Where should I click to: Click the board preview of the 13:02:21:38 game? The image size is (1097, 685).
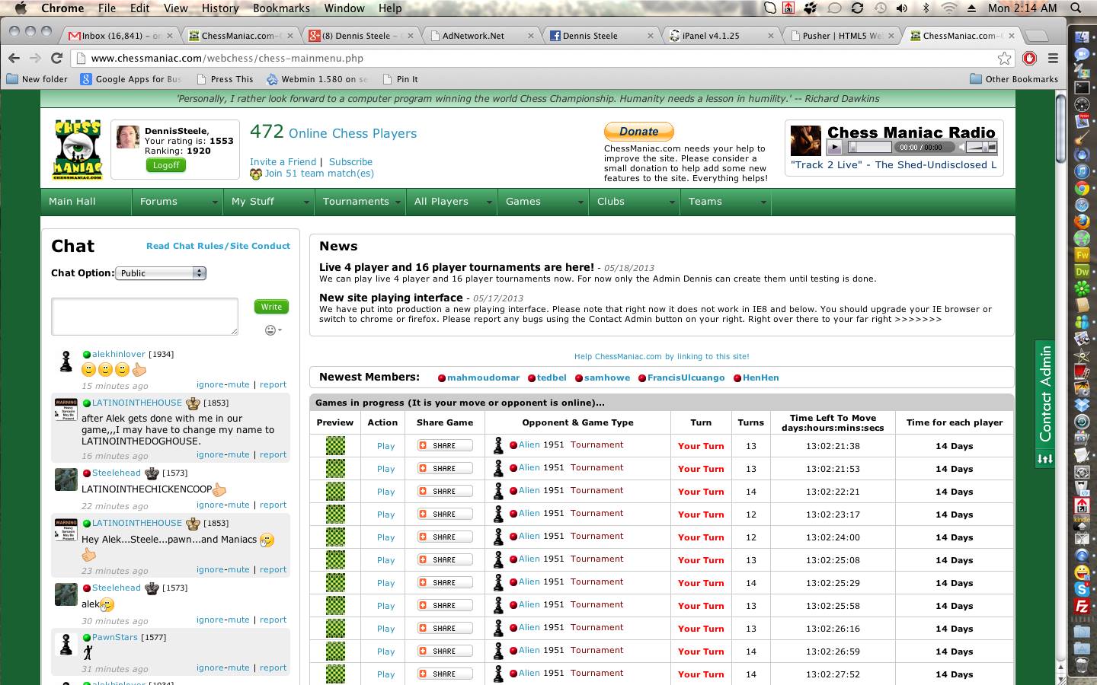click(x=335, y=445)
